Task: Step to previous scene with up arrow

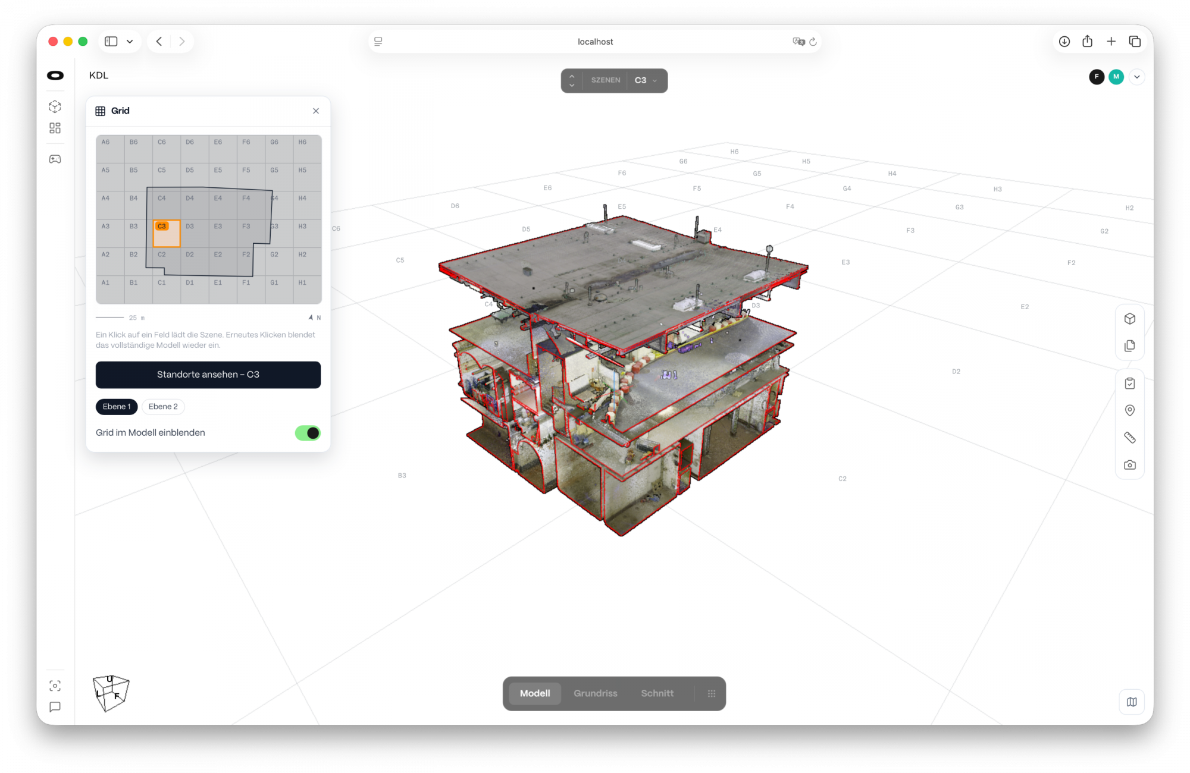Action: 572,76
